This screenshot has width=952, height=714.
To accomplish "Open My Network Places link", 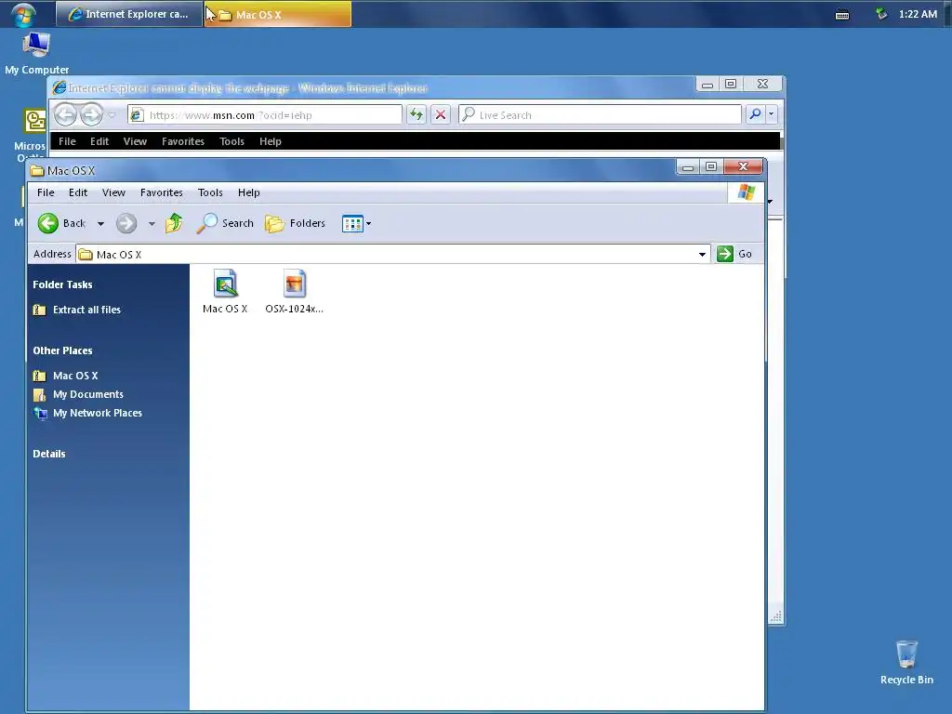I will tap(97, 413).
